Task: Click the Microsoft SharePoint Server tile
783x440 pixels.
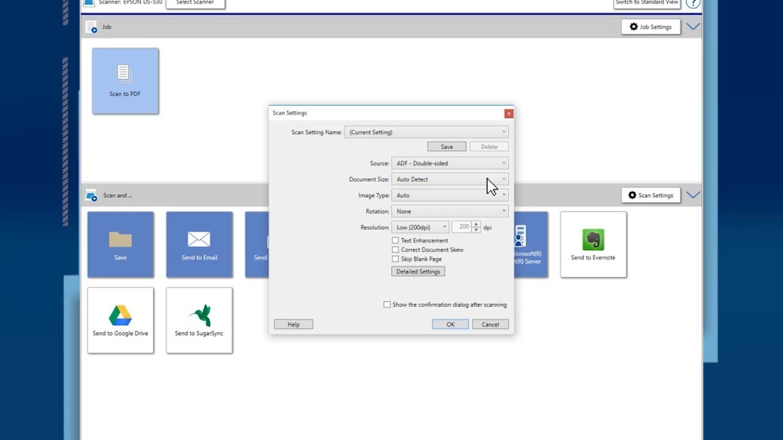Action: [530, 244]
